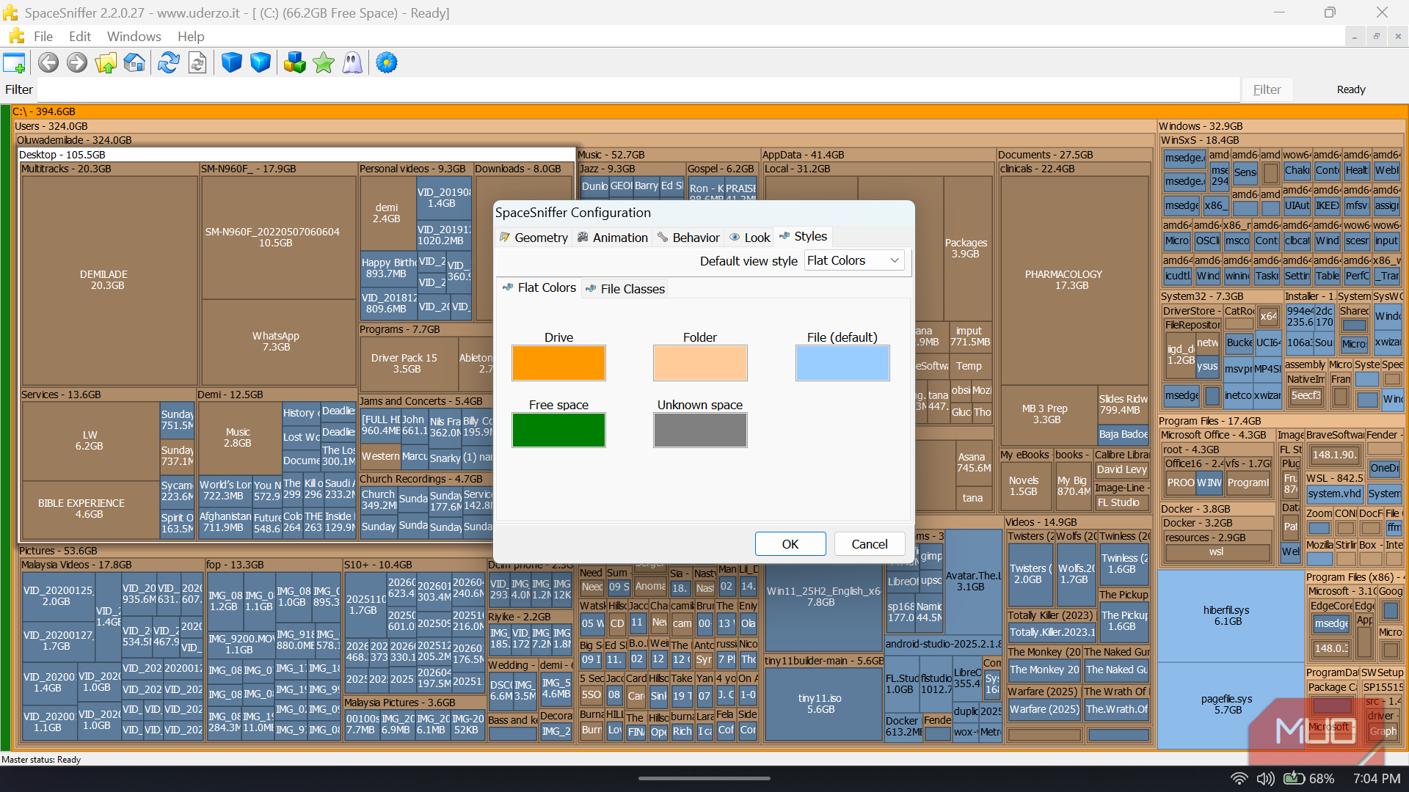This screenshot has width=1409, height=792.
Task: Return to the home view
Action: [134, 63]
